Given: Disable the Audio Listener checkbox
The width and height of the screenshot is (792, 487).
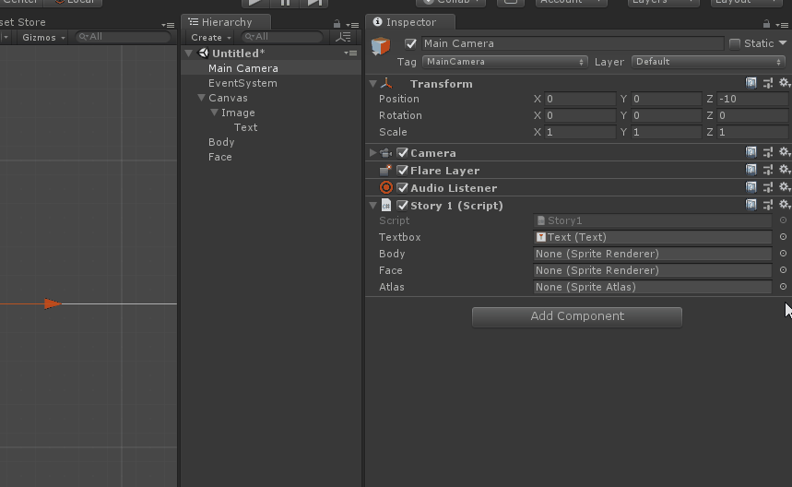Looking at the screenshot, I should [403, 188].
